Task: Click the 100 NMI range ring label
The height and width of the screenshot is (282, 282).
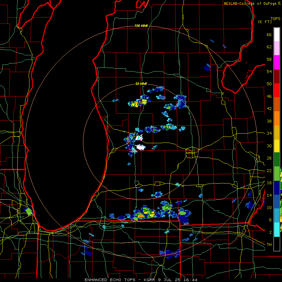Action: click(141, 26)
